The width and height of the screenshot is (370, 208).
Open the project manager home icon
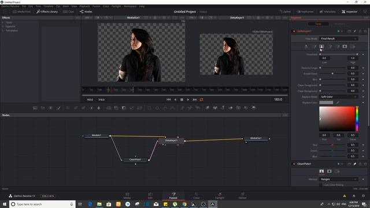354,196
